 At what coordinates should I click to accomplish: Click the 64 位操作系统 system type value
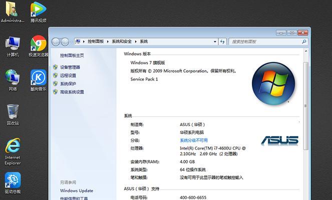click(193, 169)
